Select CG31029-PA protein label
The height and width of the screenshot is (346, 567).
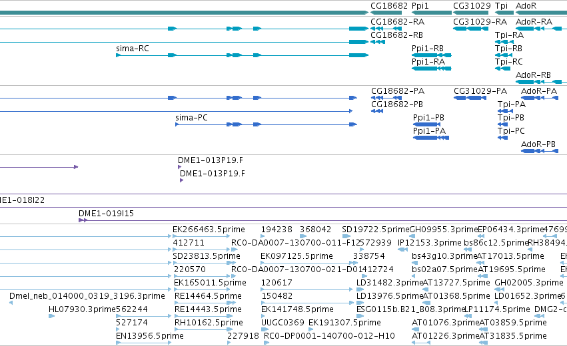coord(480,91)
